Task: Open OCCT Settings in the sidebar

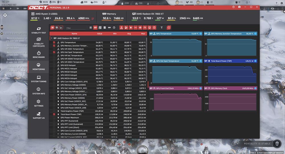Action: click(38, 103)
